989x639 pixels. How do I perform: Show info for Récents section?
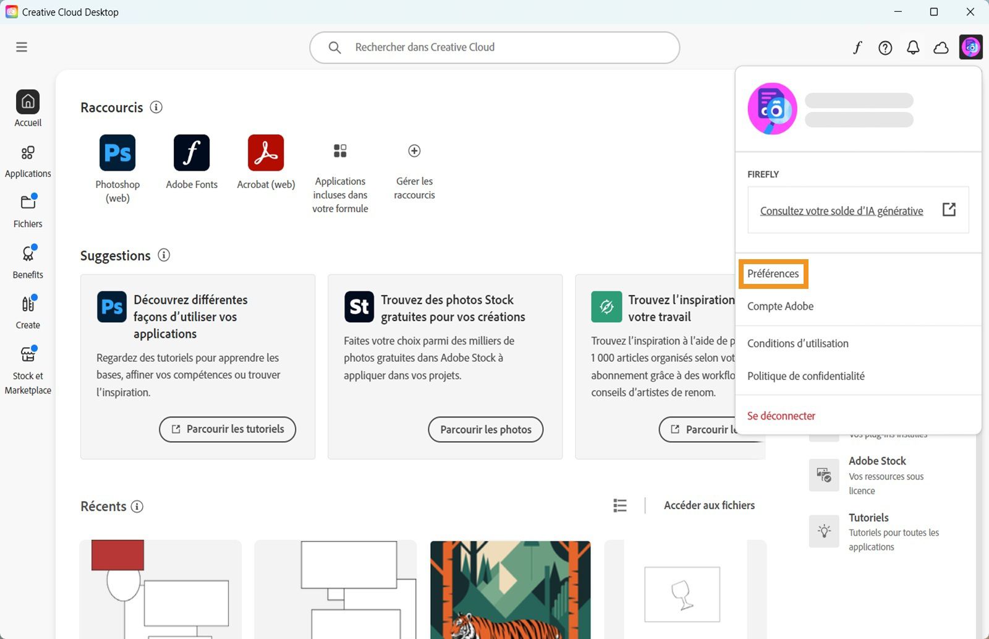coord(137,506)
